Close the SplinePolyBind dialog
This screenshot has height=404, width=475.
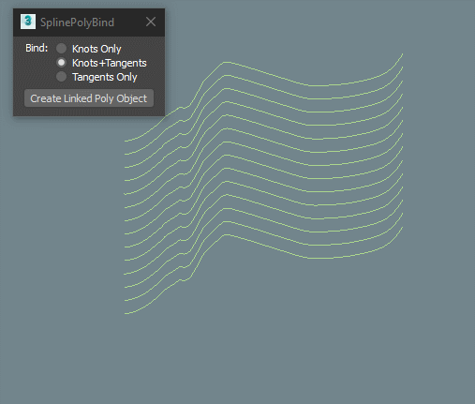[151, 22]
